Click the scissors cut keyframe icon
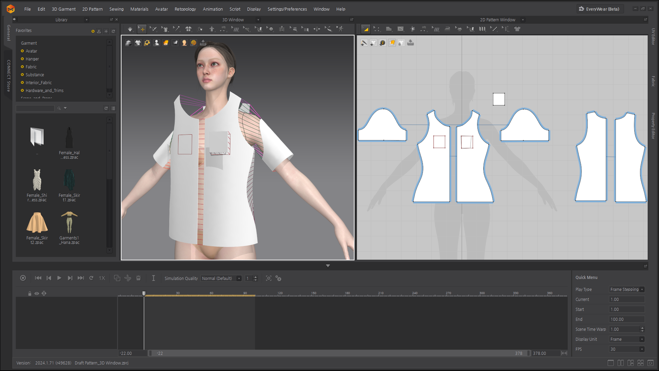The width and height of the screenshot is (659, 371). (x=128, y=278)
